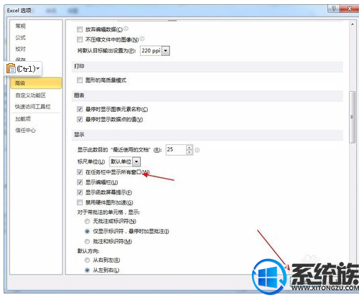
Task: Click info icon beside 不压缩文件中的图像
Action: pyautogui.click(x=142, y=39)
